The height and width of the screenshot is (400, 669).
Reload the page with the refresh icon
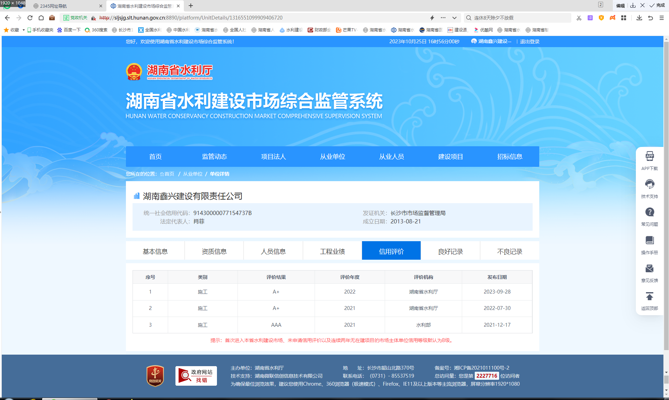click(x=30, y=18)
